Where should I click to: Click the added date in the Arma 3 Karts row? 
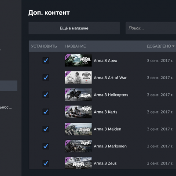[x=160, y=112]
